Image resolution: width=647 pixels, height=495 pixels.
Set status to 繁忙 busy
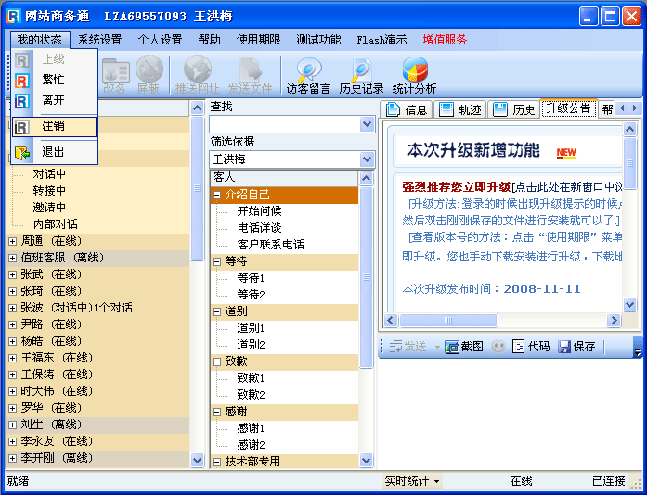tap(53, 80)
